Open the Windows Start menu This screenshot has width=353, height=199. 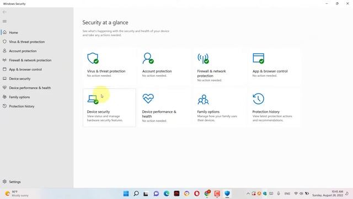tap(126, 193)
